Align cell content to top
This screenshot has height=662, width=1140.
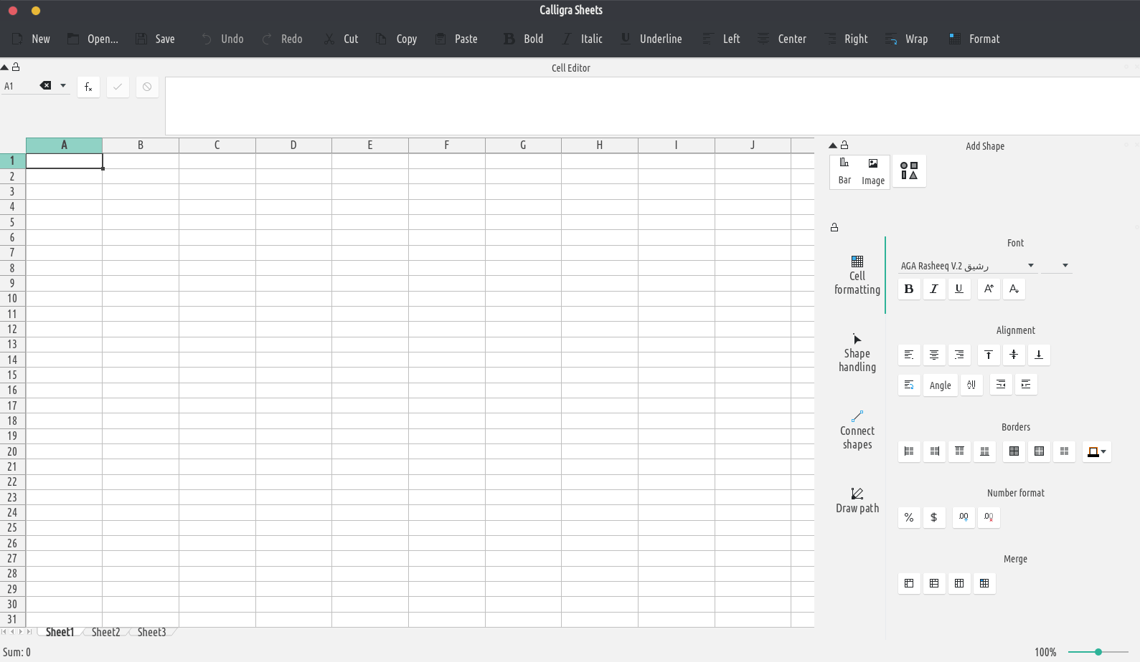988,355
